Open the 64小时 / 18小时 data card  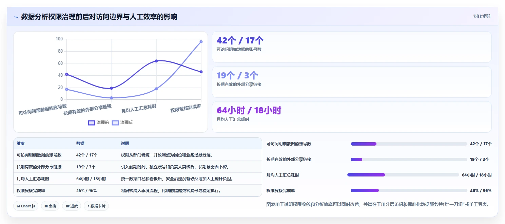(352, 117)
